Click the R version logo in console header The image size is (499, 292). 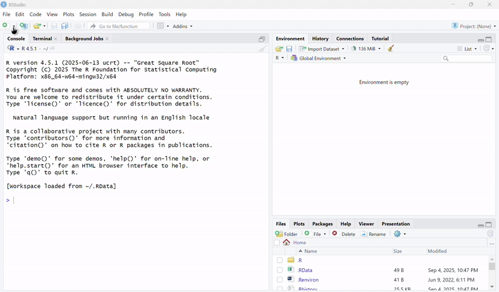click(11, 48)
